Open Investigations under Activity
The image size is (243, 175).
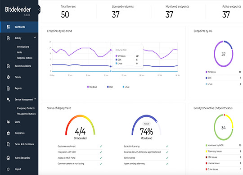click(23, 47)
